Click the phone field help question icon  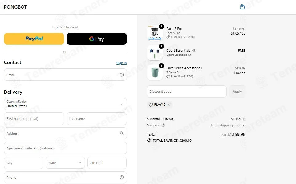122,177
